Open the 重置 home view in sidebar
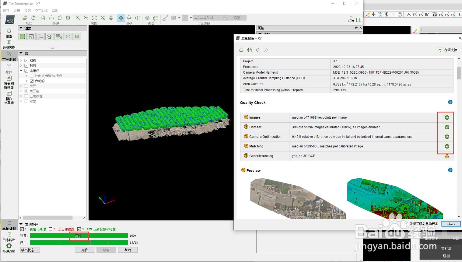 point(9,33)
